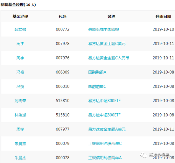Open the 国融融银A fund link
The image size is (175, 163).
(97, 72)
